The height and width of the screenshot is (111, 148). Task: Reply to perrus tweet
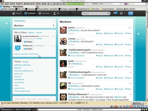[x=99, y=33]
